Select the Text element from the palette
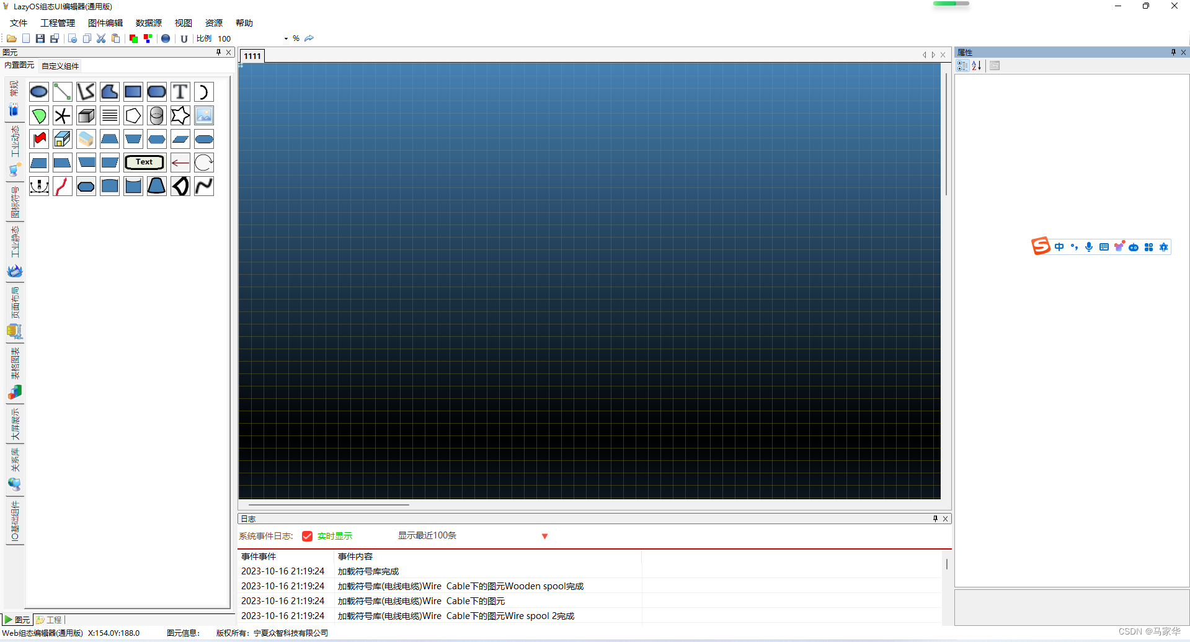This screenshot has height=642, width=1190. click(x=144, y=162)
